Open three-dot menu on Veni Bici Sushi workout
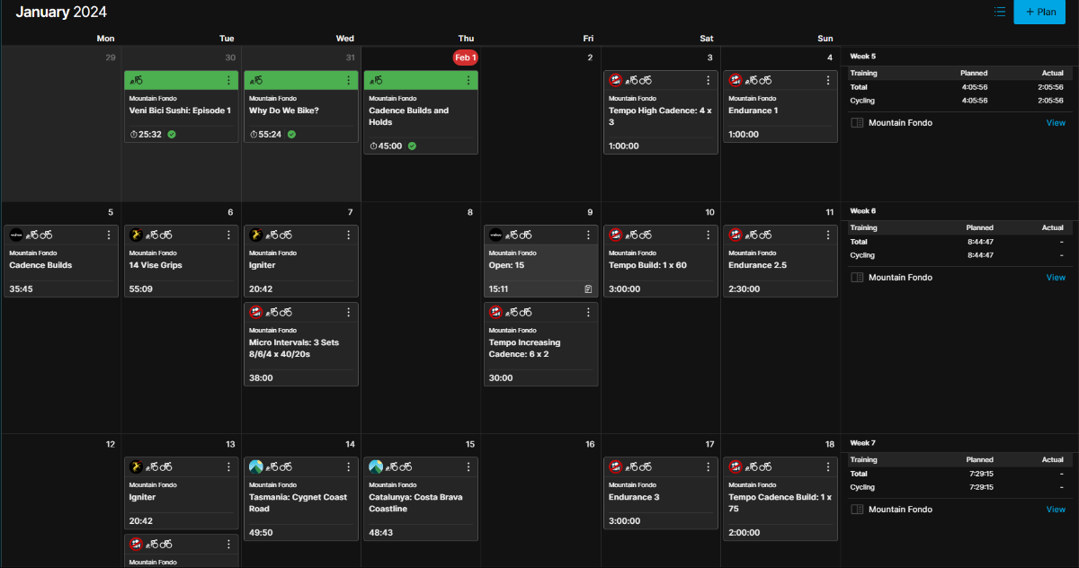This screenshot has width=1079, height=568. pyautogui.click(x=228, y=81)
